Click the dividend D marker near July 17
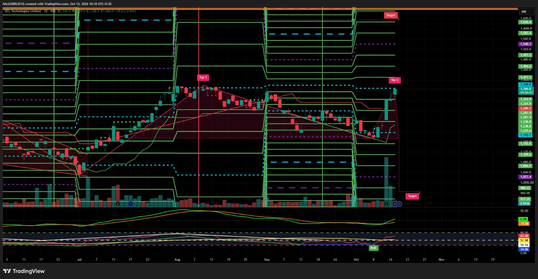This screenshot has width=538, height=279. click(x=131, y=204)
